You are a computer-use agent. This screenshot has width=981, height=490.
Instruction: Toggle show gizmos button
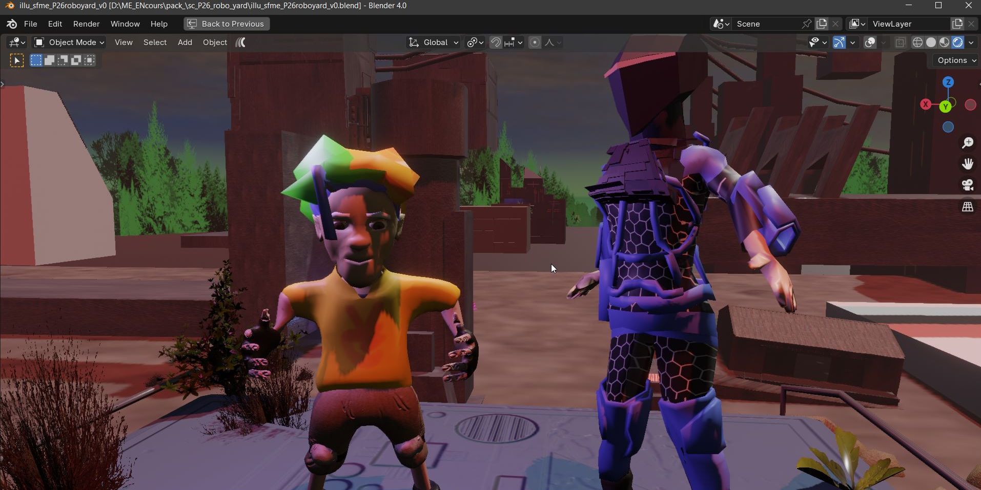click(x=839, y=42)
